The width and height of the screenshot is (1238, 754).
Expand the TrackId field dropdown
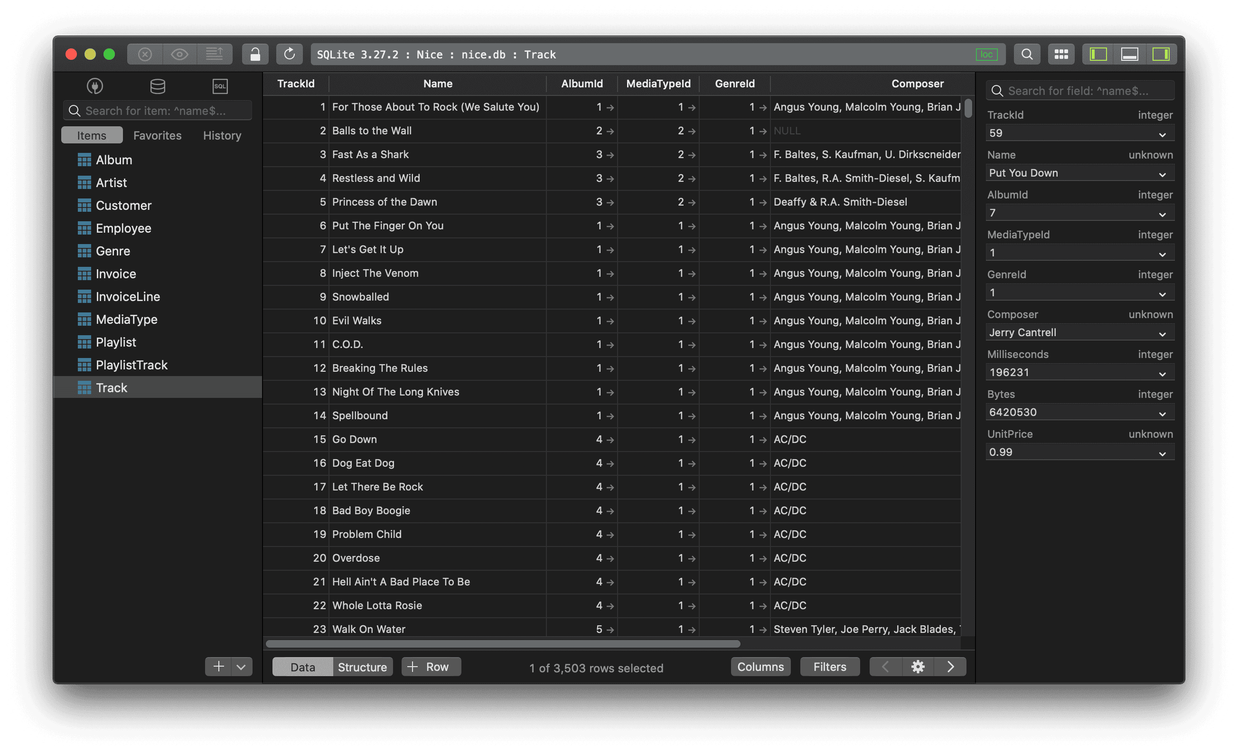tap(1162, 135)
